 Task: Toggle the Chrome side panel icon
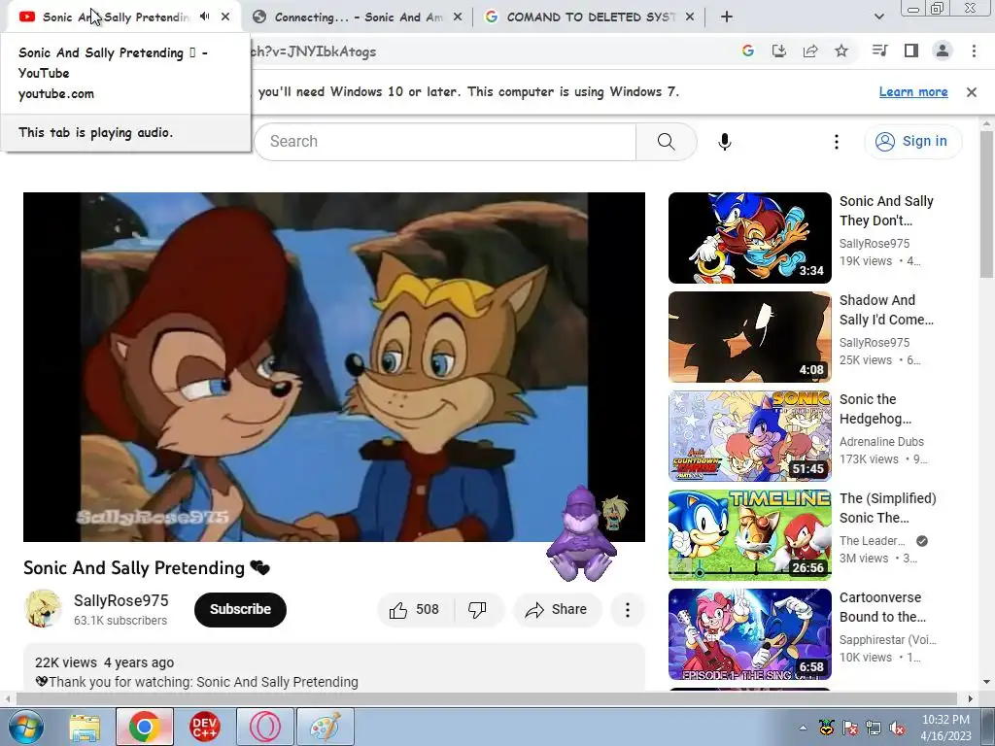pyautogui.click(x=911, y=51)
